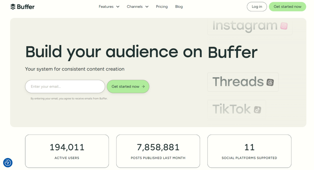Focus the Enter your email field

[x=65, y=87]
